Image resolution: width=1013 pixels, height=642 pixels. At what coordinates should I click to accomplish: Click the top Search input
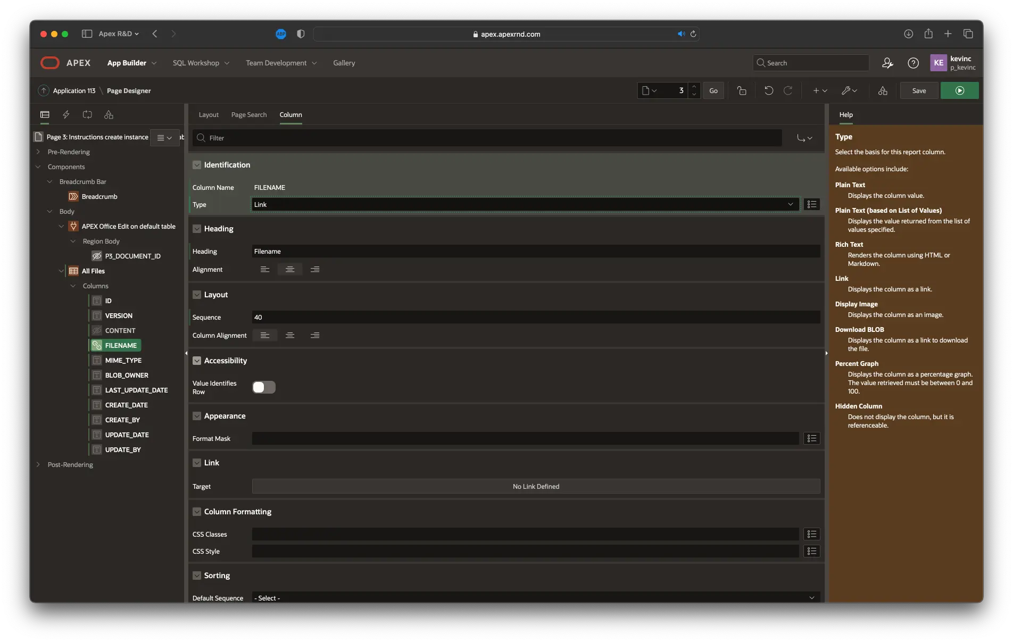click(x=811, y=63)
